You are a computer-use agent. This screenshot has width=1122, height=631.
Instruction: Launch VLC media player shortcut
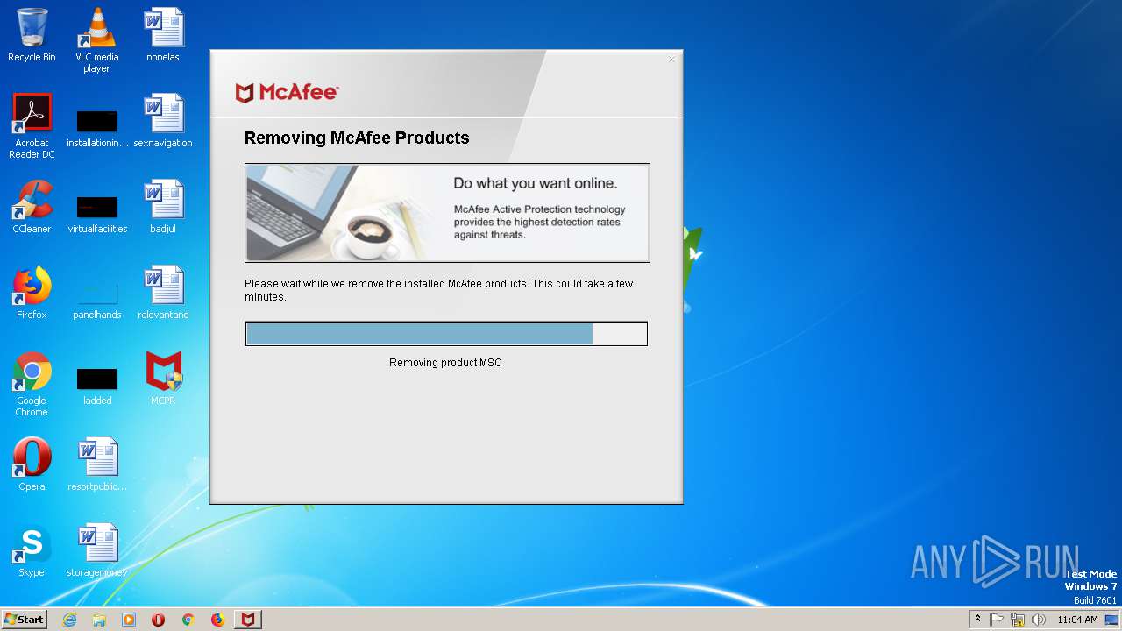[x=97, y=40]
